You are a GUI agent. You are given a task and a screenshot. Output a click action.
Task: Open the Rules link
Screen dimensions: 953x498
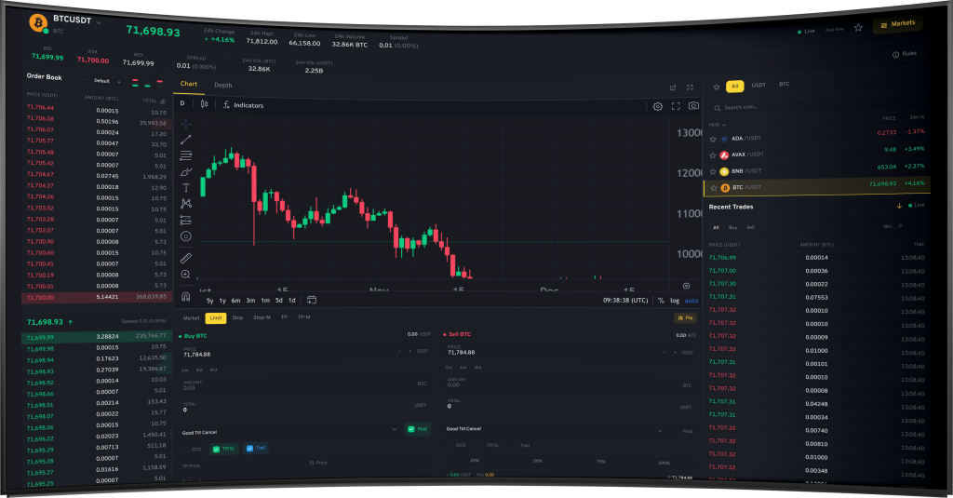click(x=905, y=54)
